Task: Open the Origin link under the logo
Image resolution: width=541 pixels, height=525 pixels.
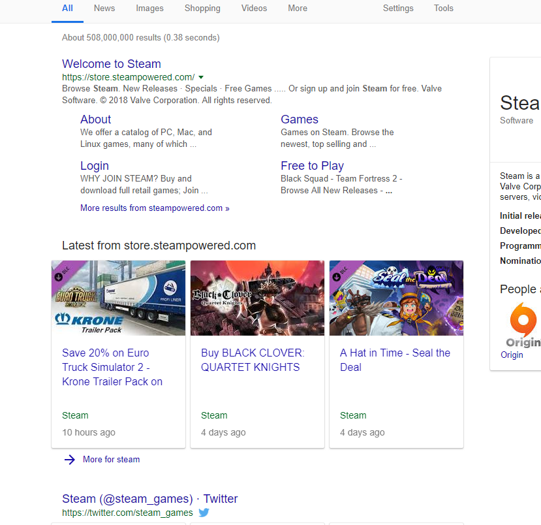Action: (x=512, y=355)
